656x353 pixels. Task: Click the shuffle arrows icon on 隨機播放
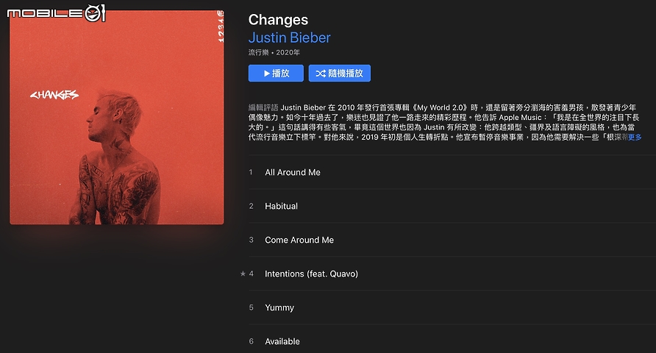[x=321, y=74]
